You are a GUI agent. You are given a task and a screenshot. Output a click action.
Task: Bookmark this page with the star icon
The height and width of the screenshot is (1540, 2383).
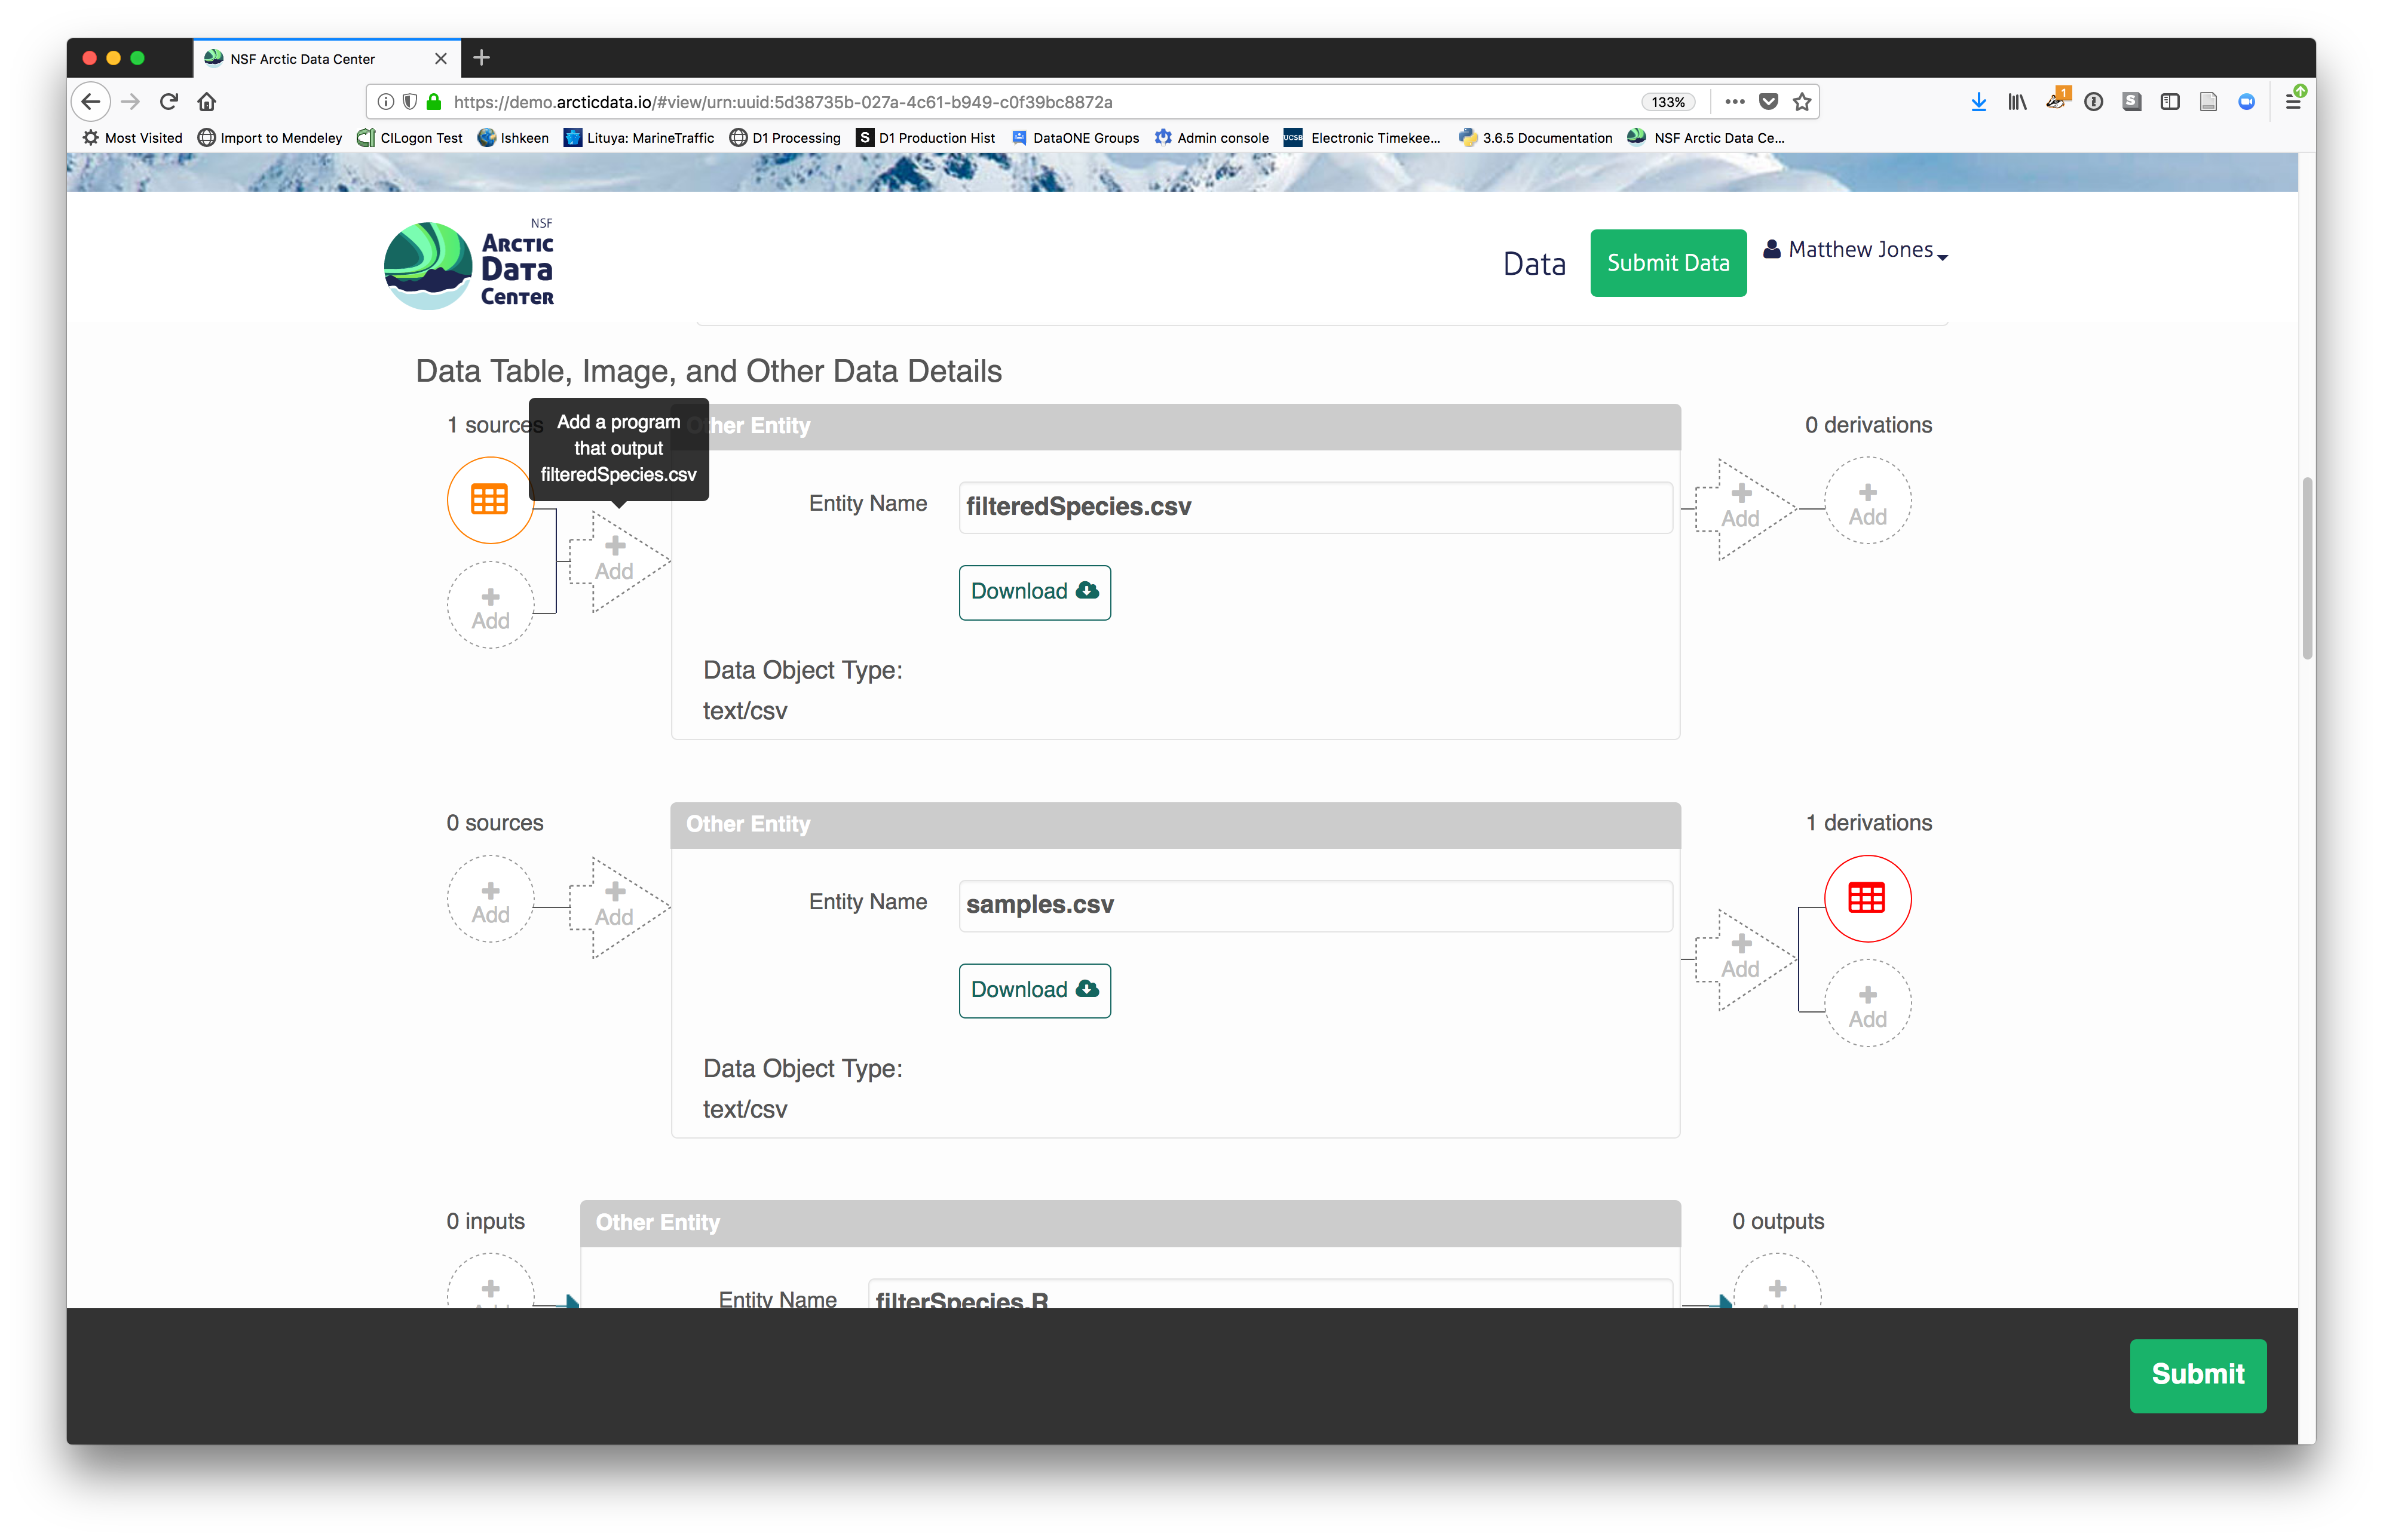(1802, 102)
